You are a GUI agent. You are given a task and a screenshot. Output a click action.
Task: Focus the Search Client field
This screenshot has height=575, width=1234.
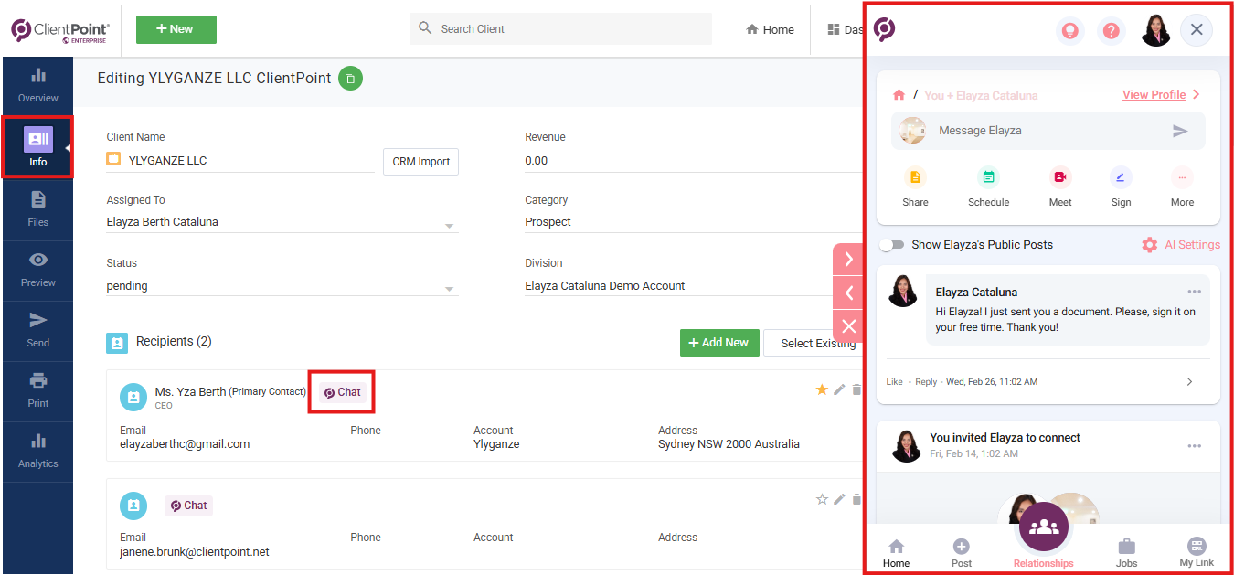(560, 29)
